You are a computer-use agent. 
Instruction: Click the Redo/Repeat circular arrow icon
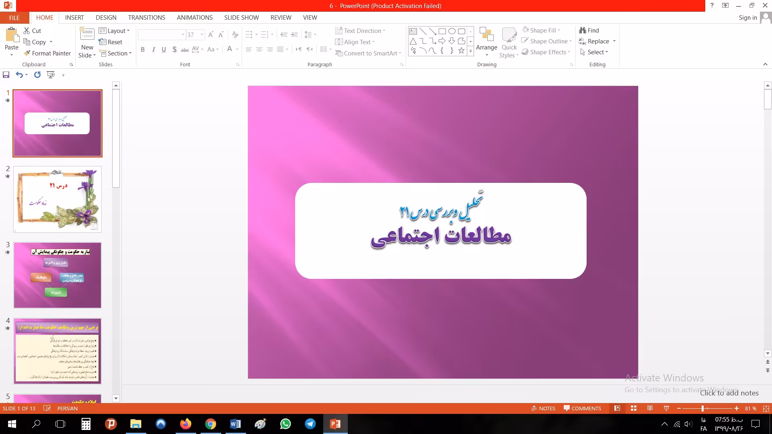37,75
